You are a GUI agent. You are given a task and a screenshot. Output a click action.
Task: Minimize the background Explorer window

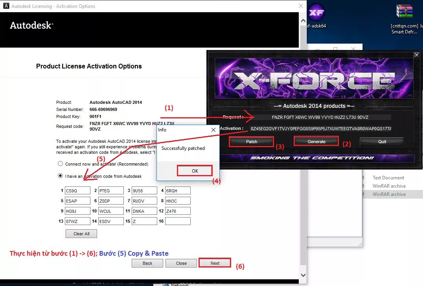coord(318,49)
